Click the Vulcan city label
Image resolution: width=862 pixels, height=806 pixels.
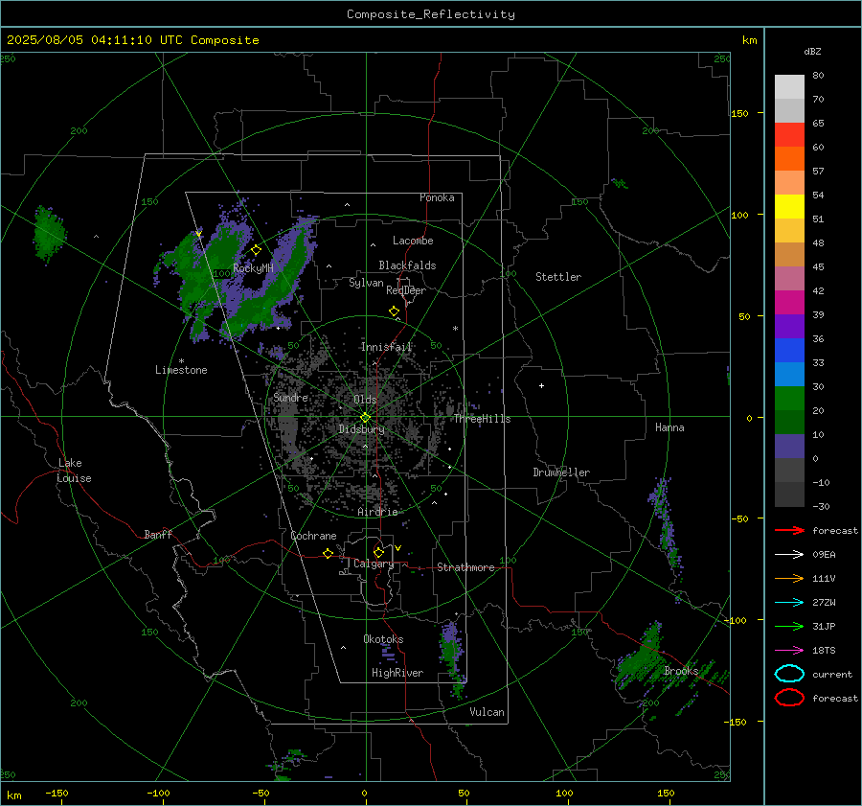(x=487, y=712)
